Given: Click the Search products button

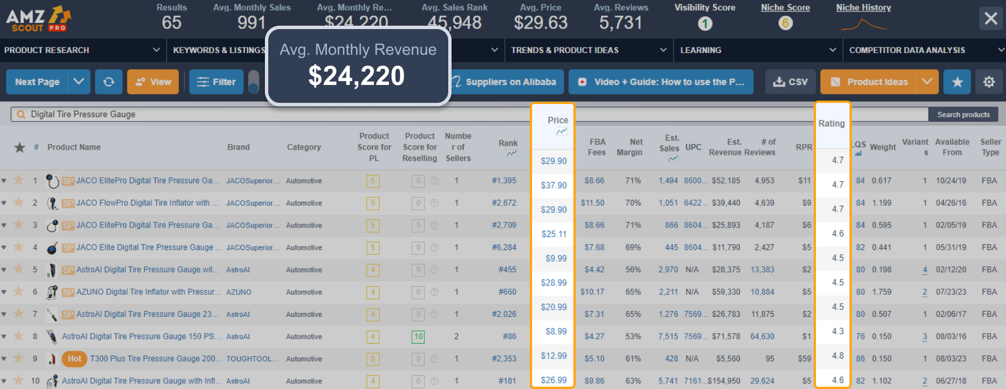Looking at the screenshot, I should point(964,115).
